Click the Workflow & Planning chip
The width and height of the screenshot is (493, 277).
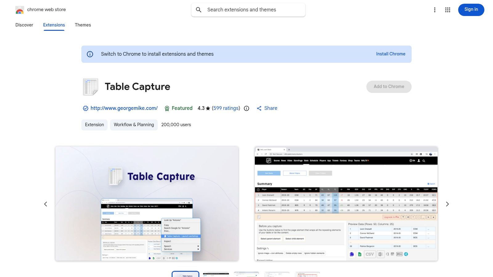coord(134,125)
